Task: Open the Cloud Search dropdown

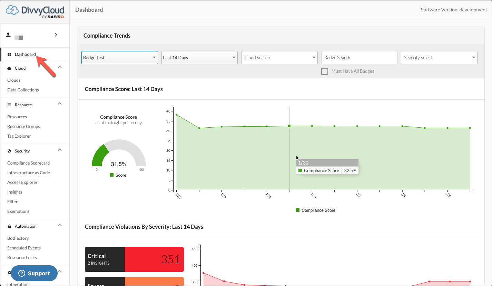Action: pyautogui.click(x=279, y=58)
